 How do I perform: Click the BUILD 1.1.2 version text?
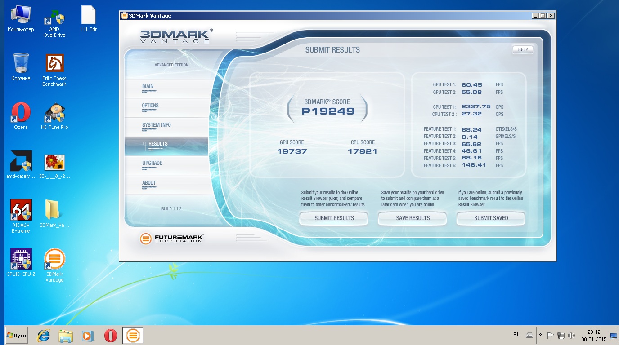(x=171, y=209)
